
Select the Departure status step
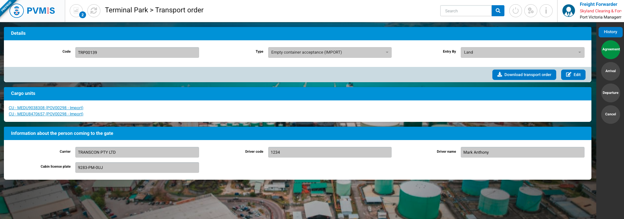[610, 93]
